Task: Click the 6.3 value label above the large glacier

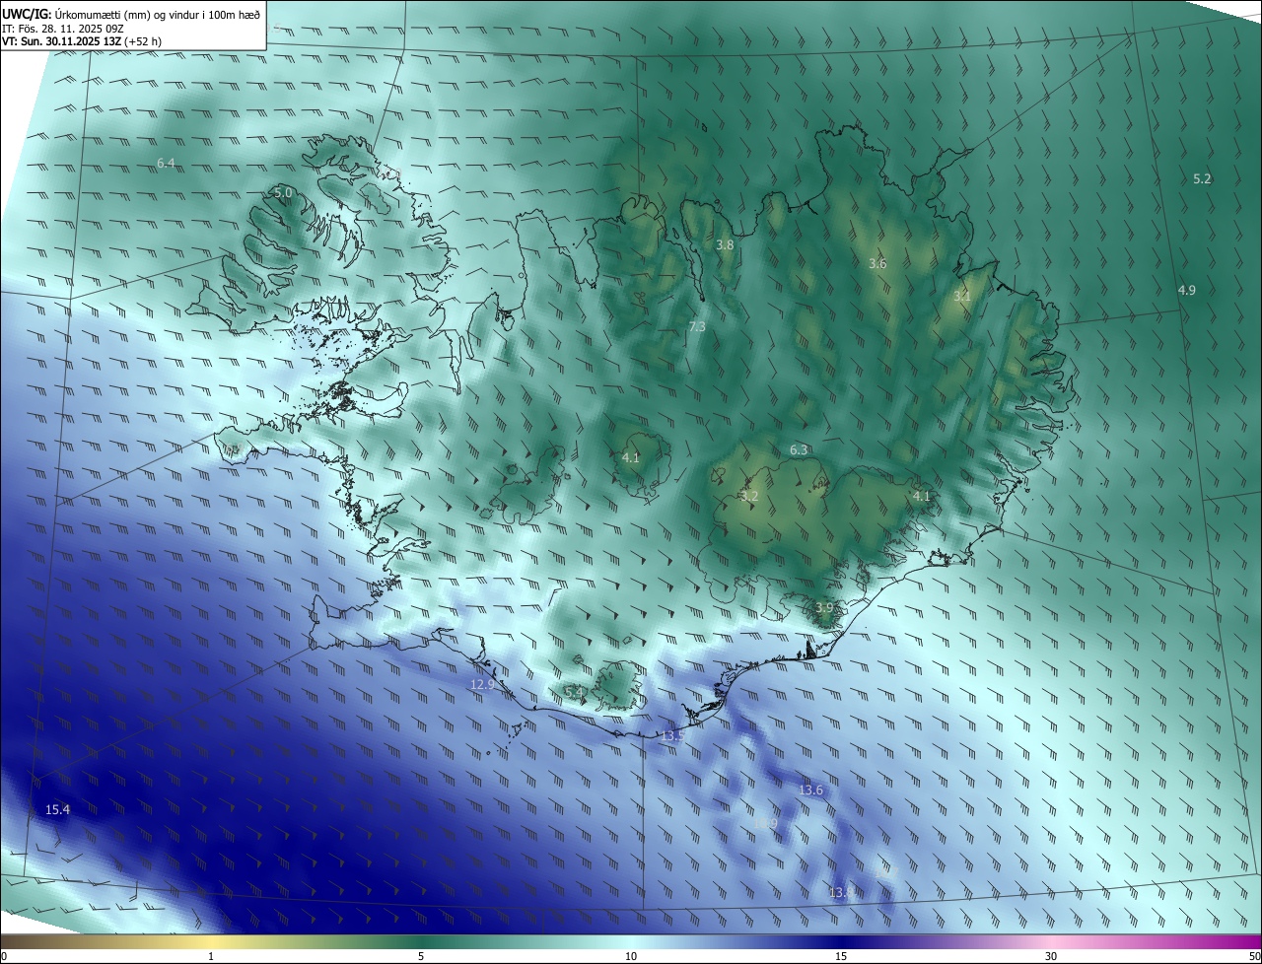Action: coord(799,450)
